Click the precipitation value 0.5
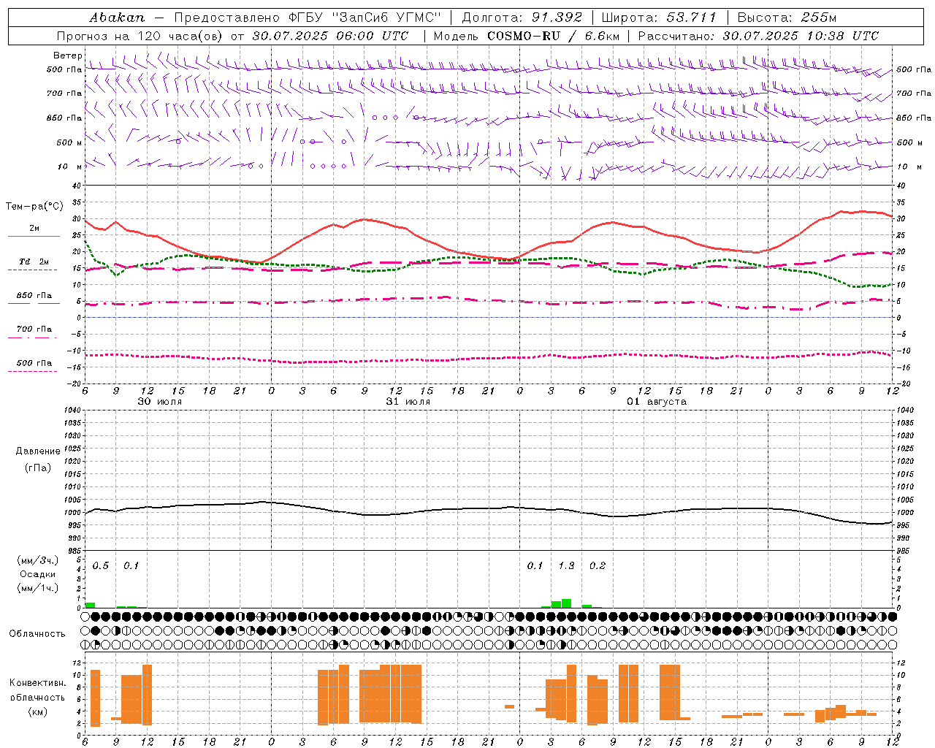This screenshot has height=748, width=935. [x=101, y=566]
